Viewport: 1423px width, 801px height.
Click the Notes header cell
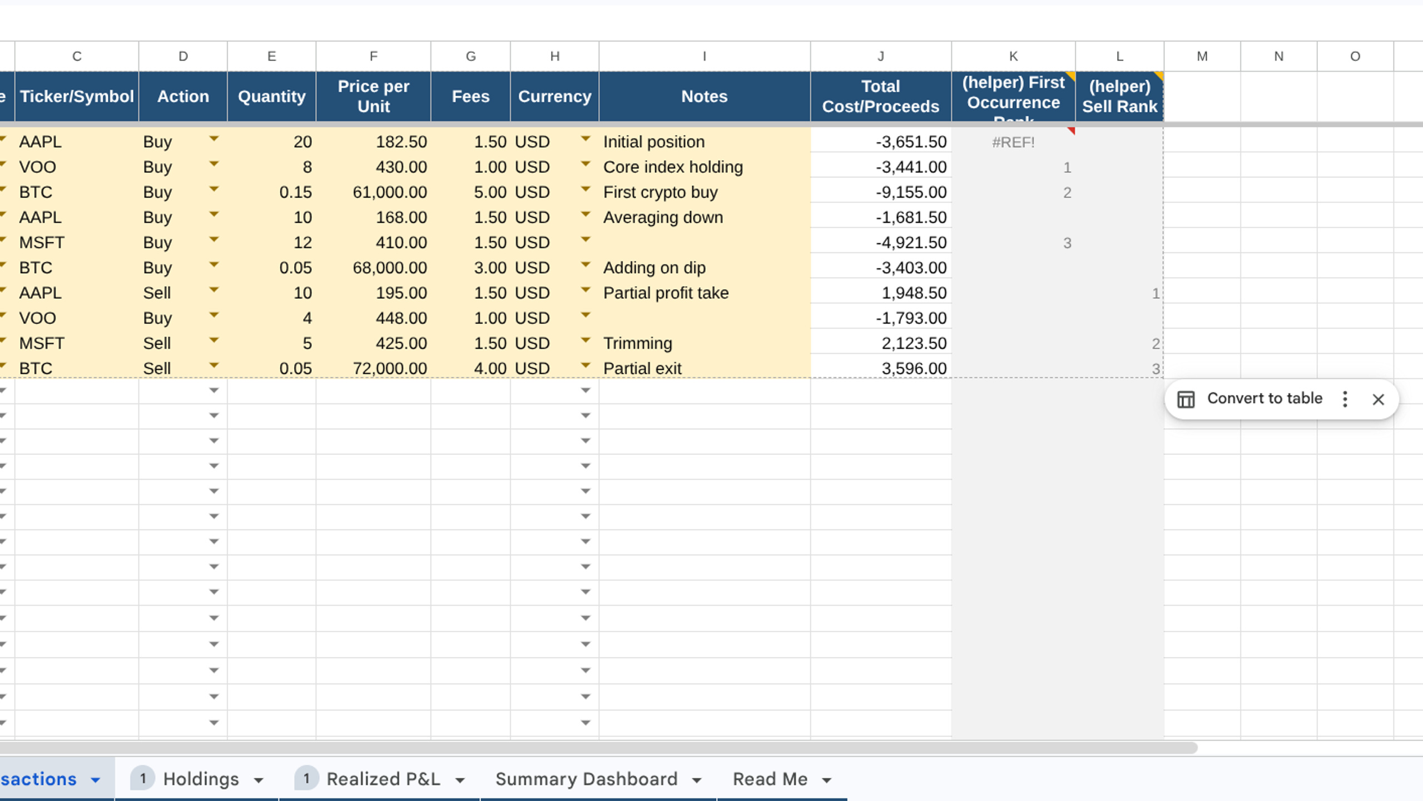tap(705, 96)
